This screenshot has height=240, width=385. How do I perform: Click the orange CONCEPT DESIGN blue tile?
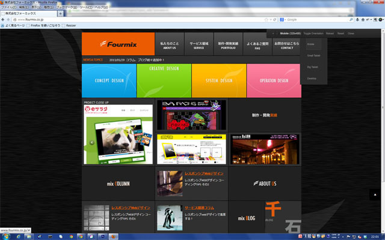(x=109, y=80)
